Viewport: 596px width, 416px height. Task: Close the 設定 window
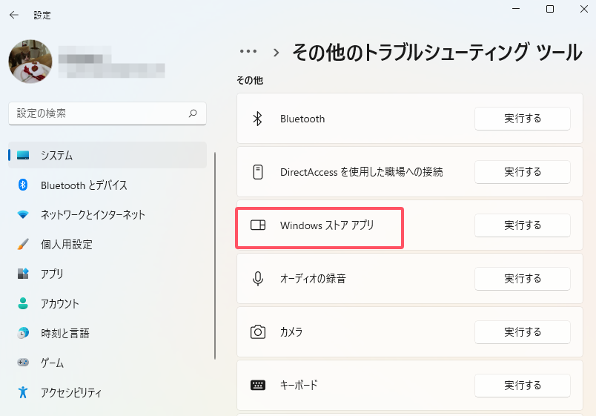584,9
